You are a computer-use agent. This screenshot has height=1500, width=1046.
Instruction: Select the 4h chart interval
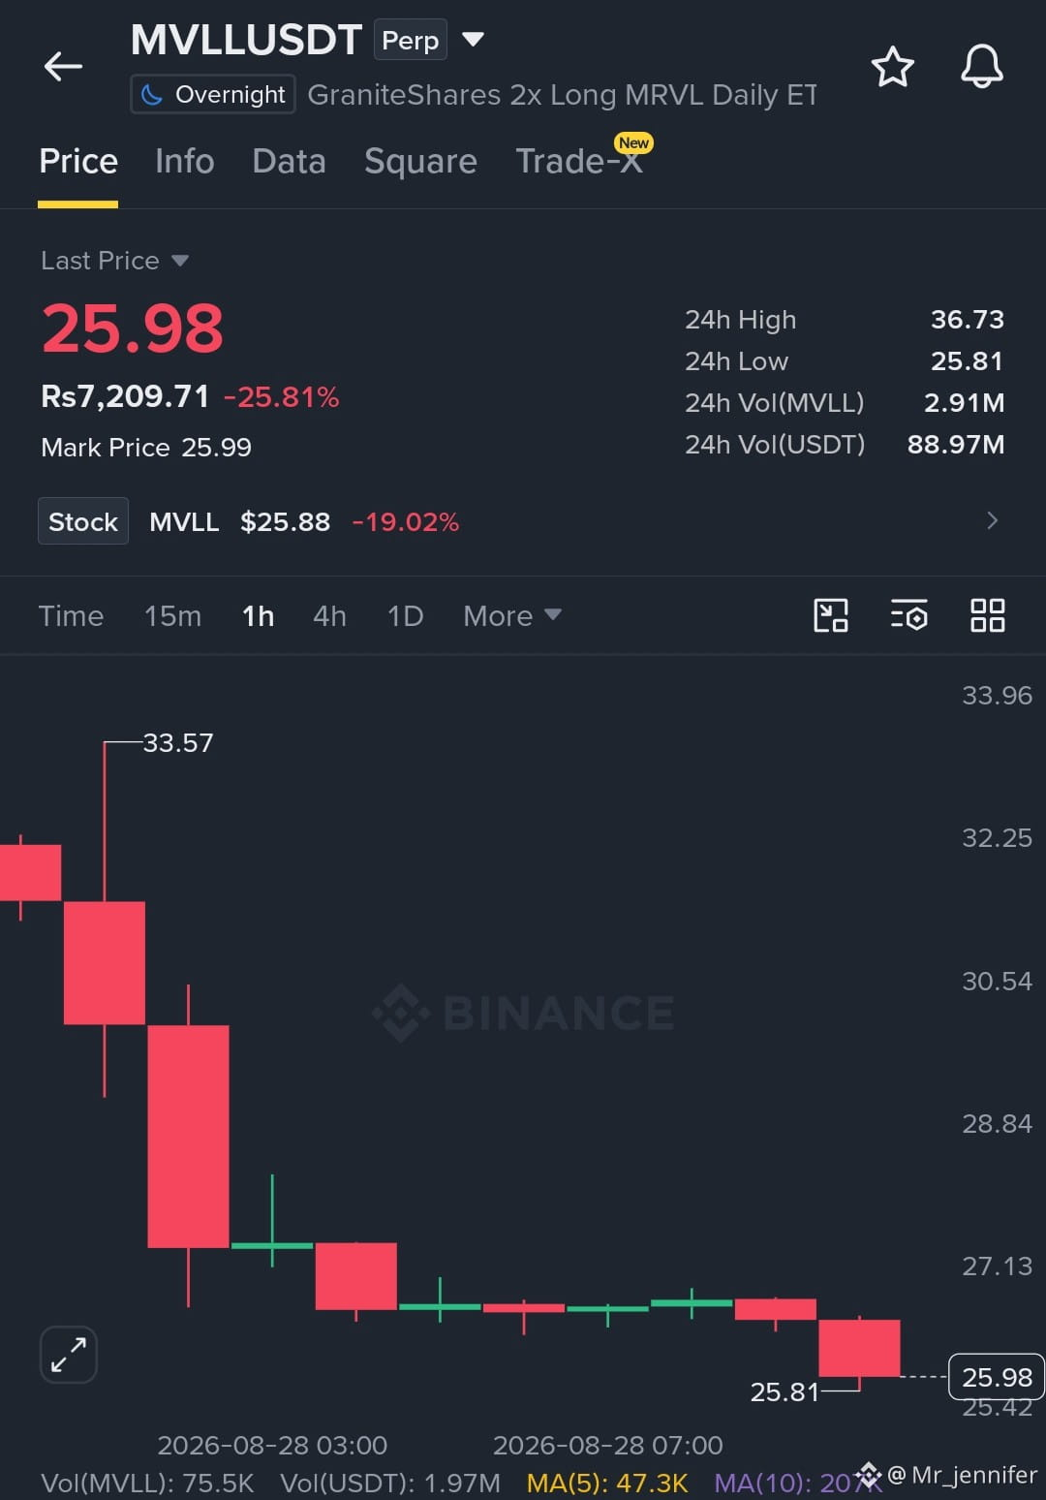click(329, 616)
